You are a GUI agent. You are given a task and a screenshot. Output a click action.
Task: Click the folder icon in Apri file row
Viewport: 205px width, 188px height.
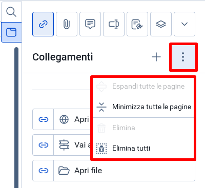[64, 171]
